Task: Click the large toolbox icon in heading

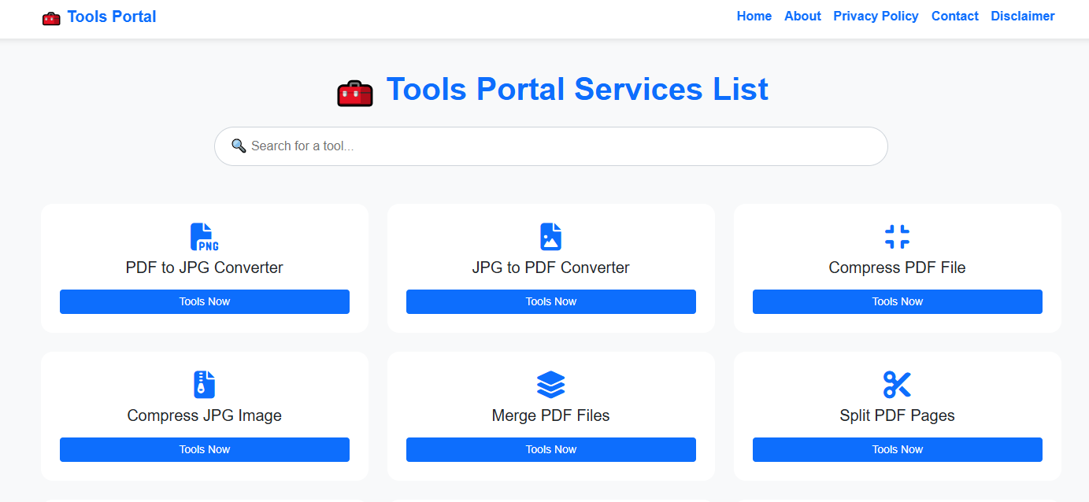Action: [x=354, y=92]
